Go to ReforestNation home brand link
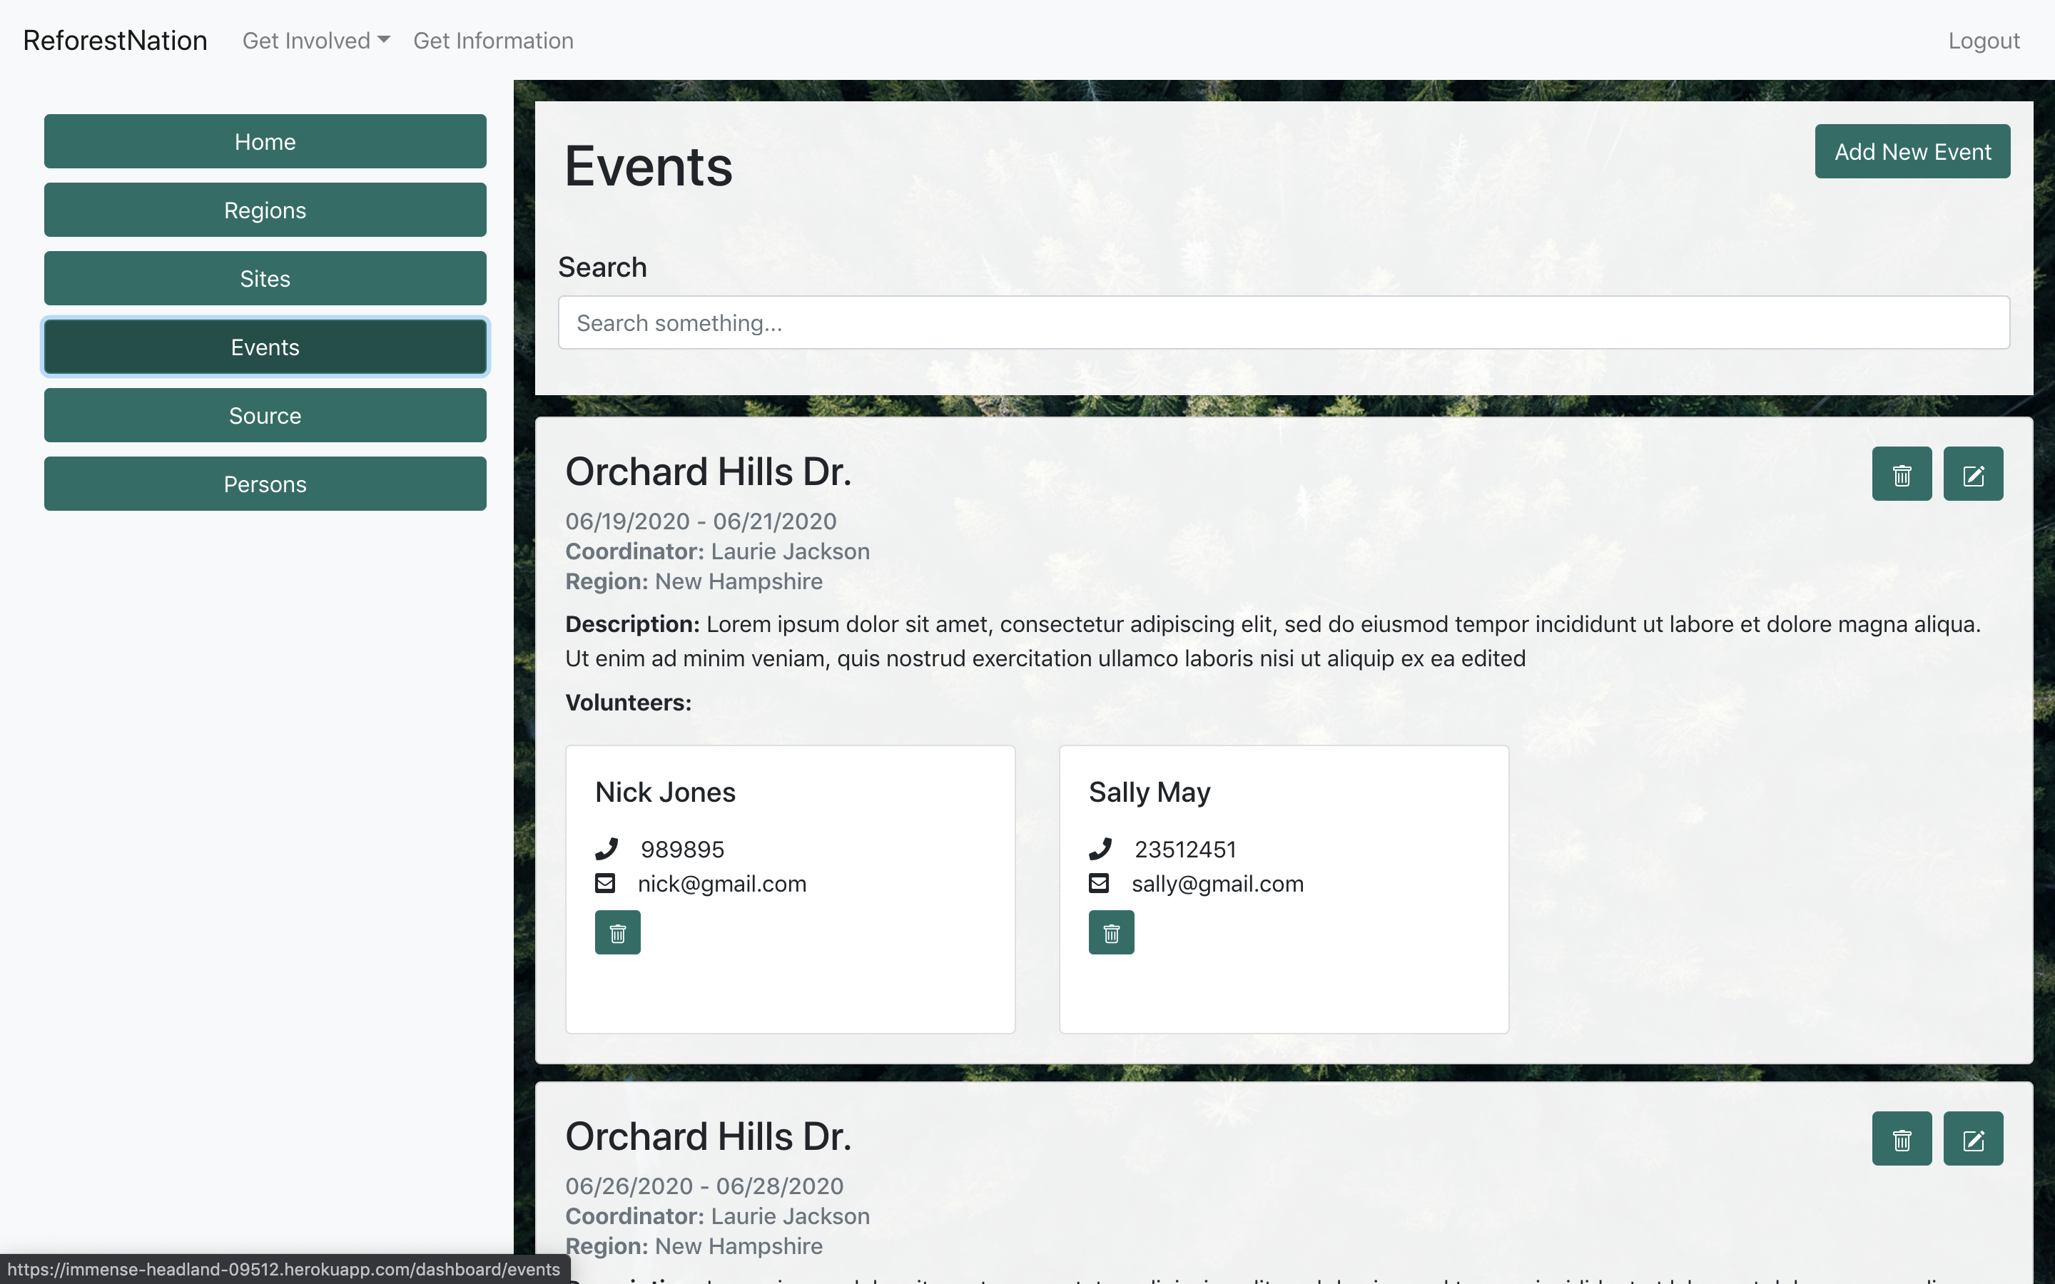The height and width of the screenshot is (1284, 2055). (115, 40)
